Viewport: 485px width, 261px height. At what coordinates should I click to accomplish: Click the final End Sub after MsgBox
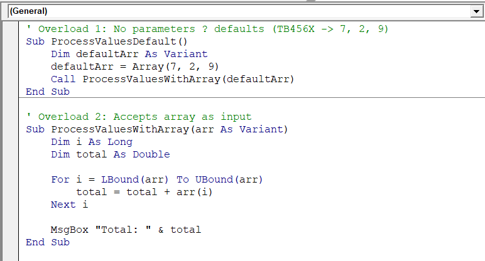click(x=48, y=242)
